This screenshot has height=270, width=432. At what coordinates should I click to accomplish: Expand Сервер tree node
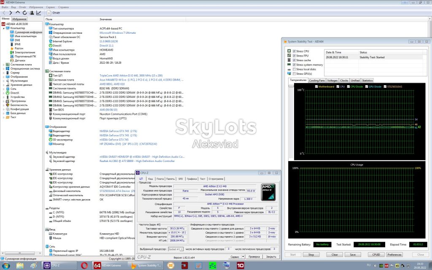click(3, 73)
